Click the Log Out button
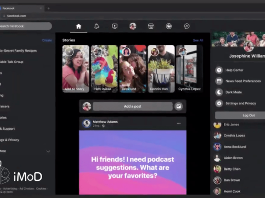The width and height of the screenshot is (265, 198). [240, 115]
